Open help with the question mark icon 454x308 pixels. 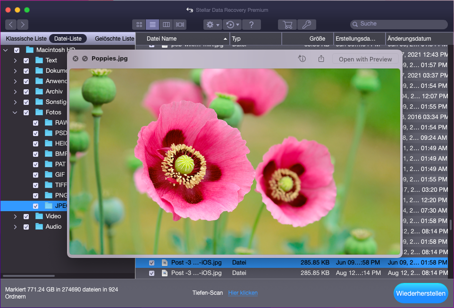click(x=252, y=25)
